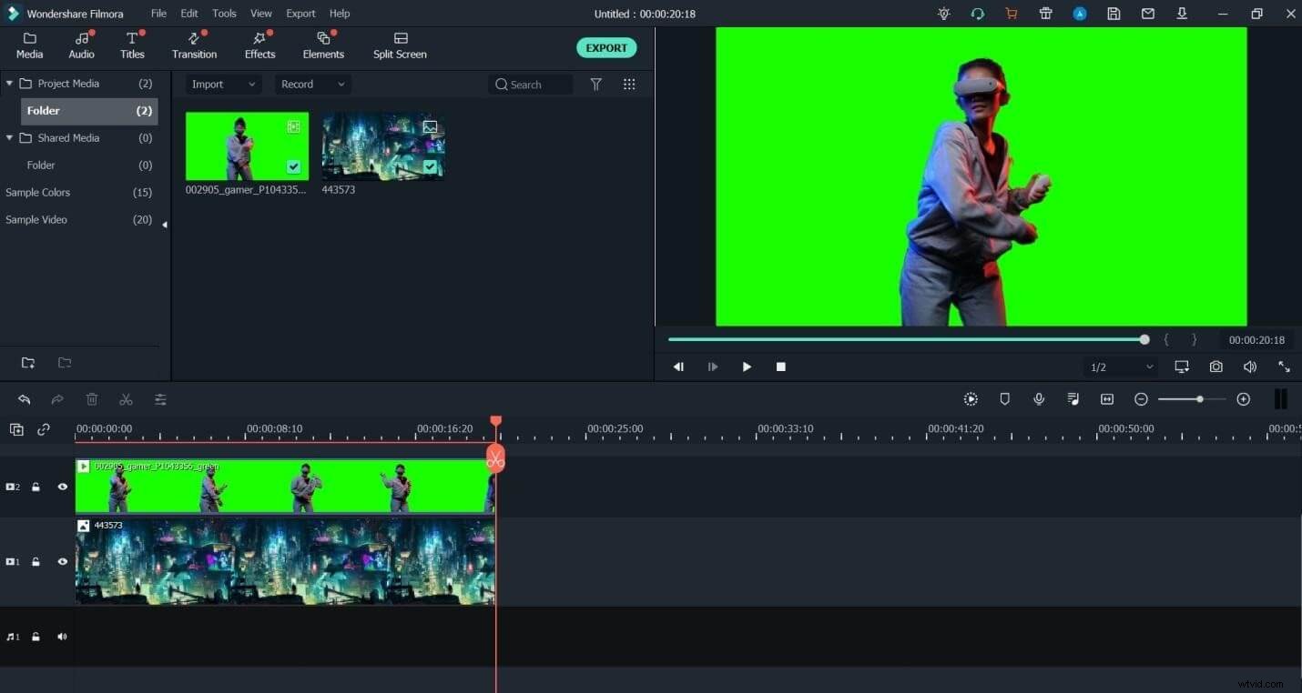
Task: Click the snapshot camera icon under the preview
Action: pyautogui.click(x=1216, y=367)
